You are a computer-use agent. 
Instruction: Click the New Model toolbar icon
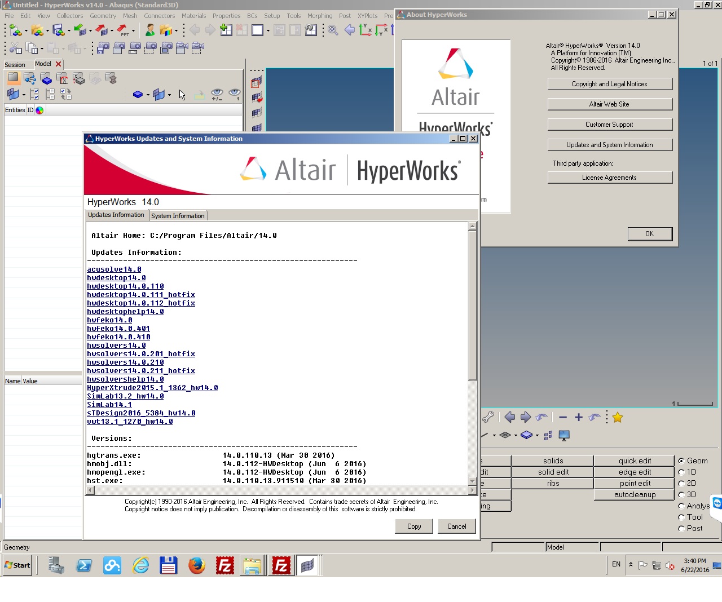(15, 30)
